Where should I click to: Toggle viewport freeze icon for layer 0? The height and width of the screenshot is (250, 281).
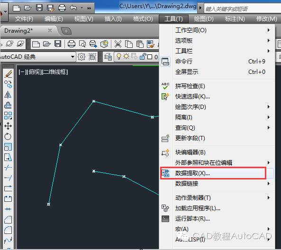(x=134, y=56)
